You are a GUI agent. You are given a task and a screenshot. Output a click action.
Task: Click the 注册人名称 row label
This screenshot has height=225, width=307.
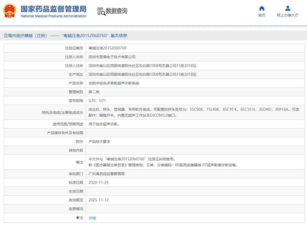pyautogui.click(x=74, y=57)
